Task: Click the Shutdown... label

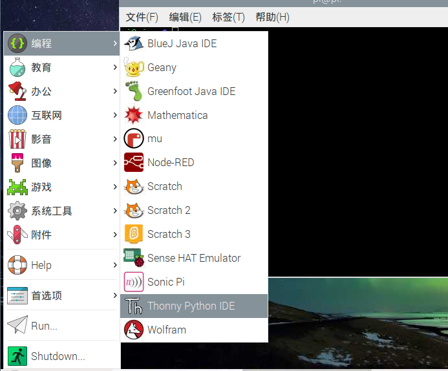Action: (x=58, y=356)
